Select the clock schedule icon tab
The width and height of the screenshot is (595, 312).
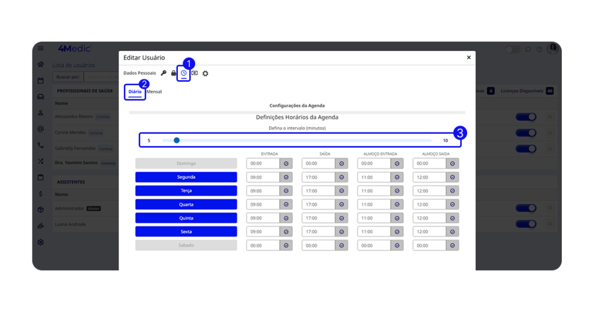point(184,73)
